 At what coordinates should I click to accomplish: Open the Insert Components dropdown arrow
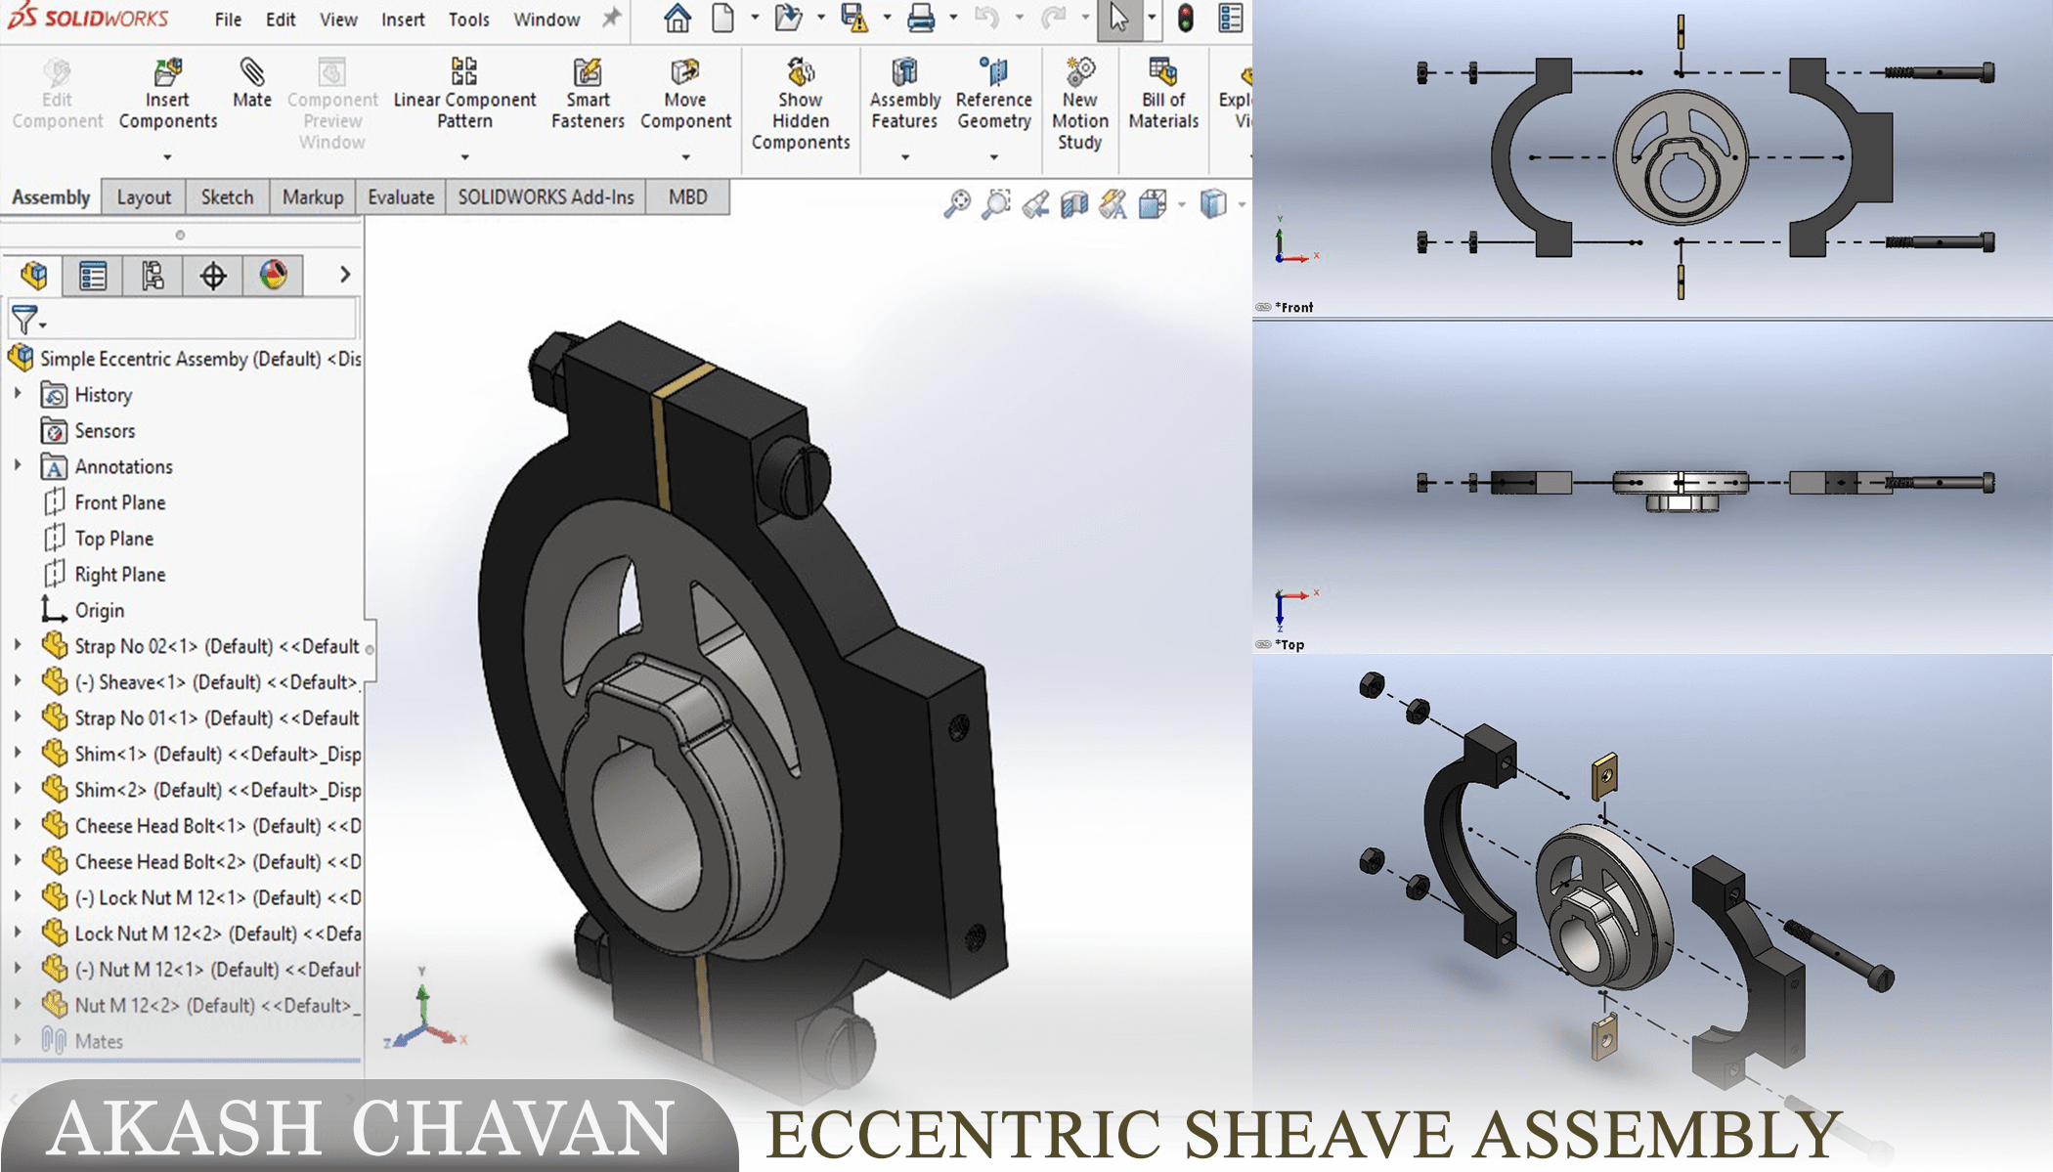(x=167, y=156)
